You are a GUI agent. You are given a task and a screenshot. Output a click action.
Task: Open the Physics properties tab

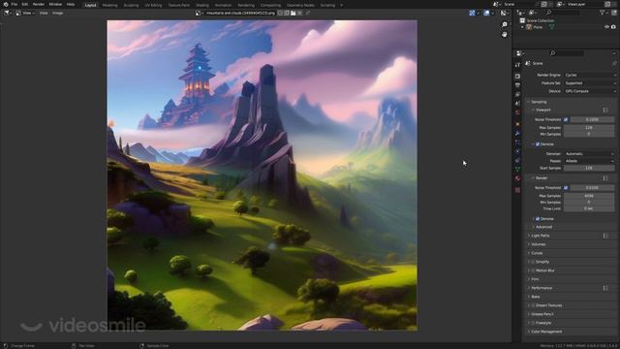tap(517, 151)
